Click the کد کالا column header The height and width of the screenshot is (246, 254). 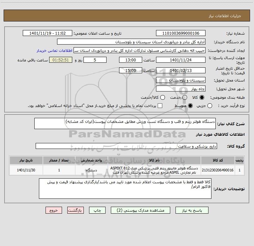click(218, 160)
